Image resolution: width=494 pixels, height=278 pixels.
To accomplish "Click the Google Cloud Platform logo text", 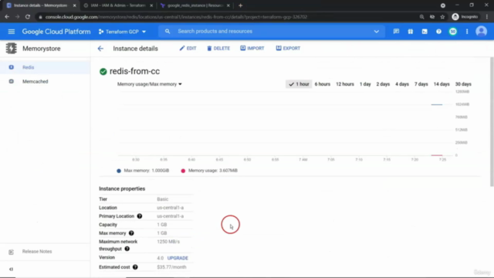I will click(x=56, y=32).
